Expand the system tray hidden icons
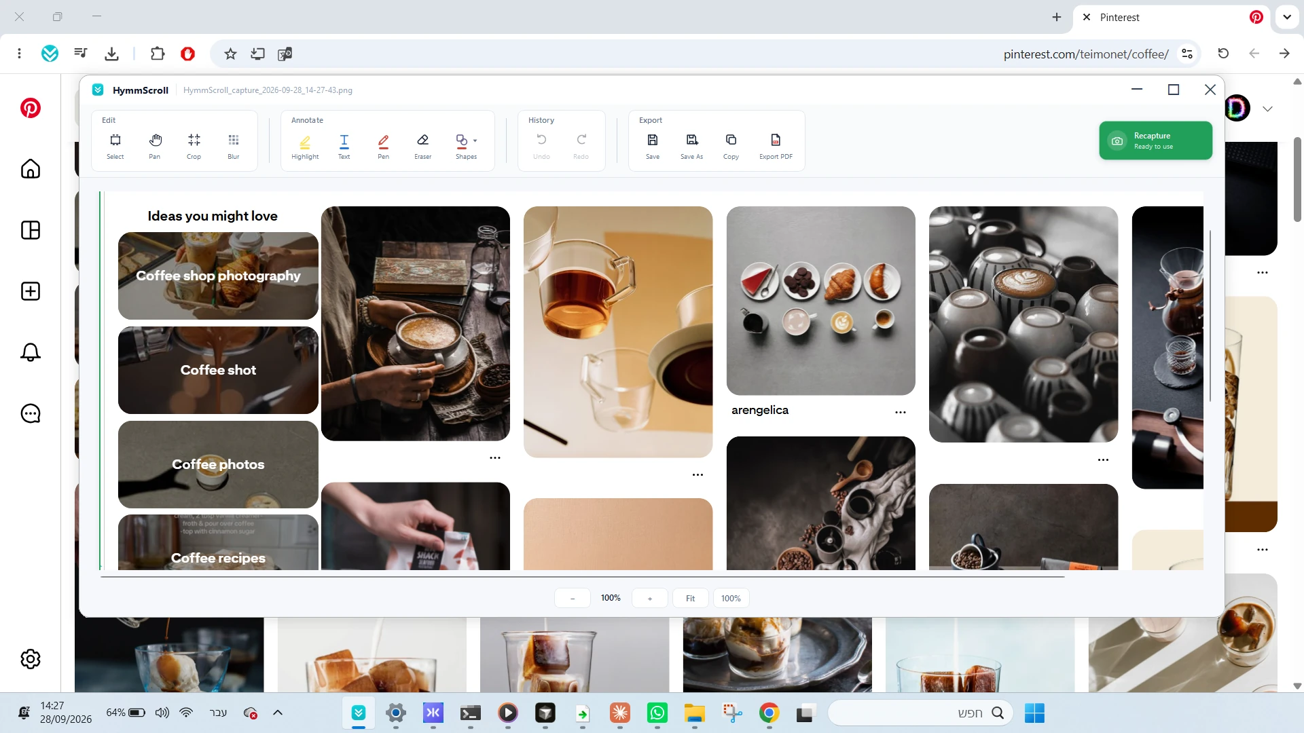This screenshot has height=733, width=1304. tap(278, 713)
